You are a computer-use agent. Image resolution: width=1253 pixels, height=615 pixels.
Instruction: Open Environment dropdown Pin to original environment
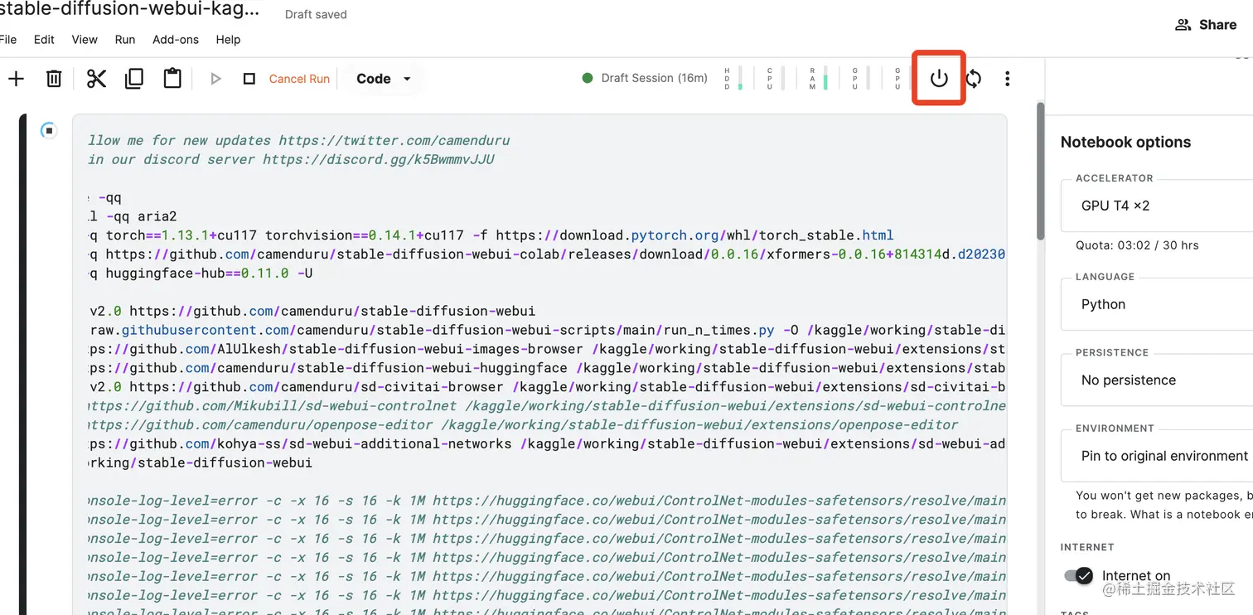click(1157, 456)
